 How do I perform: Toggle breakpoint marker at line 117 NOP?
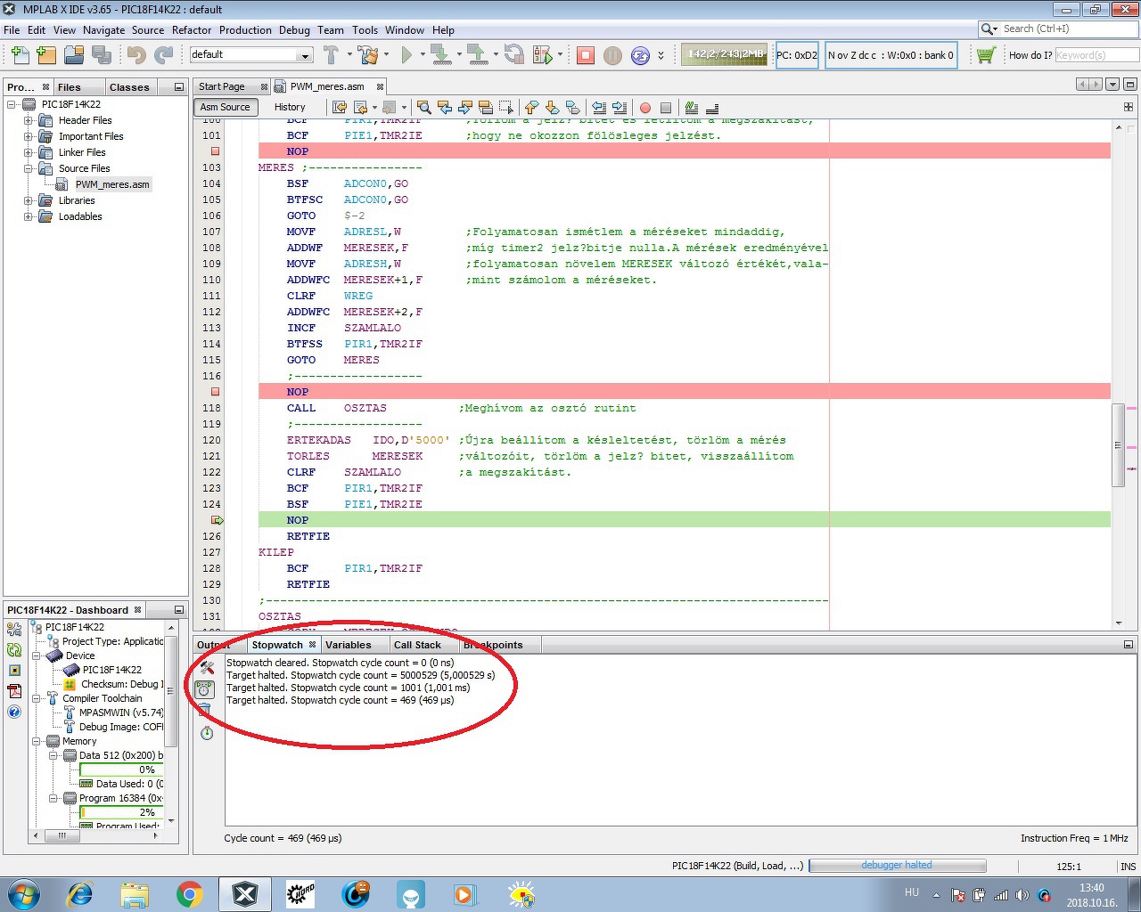215,392
